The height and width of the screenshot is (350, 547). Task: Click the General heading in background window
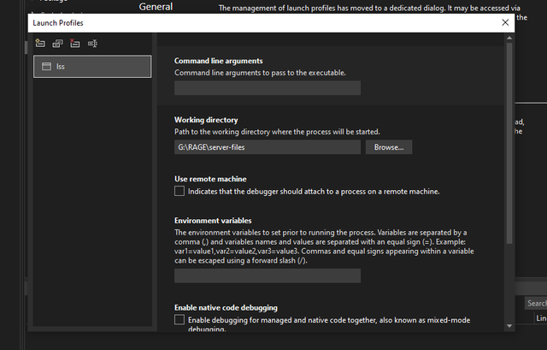156,7
